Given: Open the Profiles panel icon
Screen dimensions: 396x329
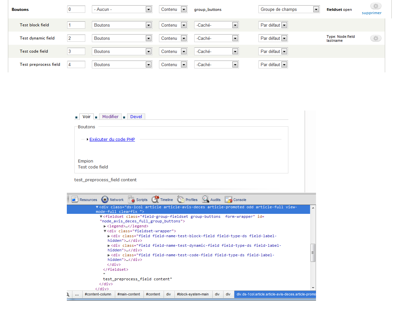Looking at the screenshot, I should click(x=180, y=199).
